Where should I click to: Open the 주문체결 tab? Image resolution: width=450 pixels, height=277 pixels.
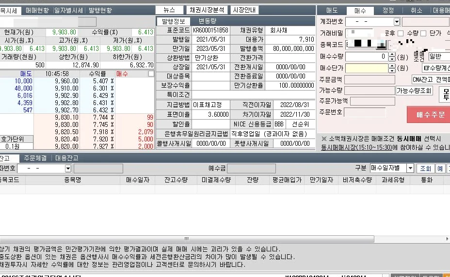[35, 158]
